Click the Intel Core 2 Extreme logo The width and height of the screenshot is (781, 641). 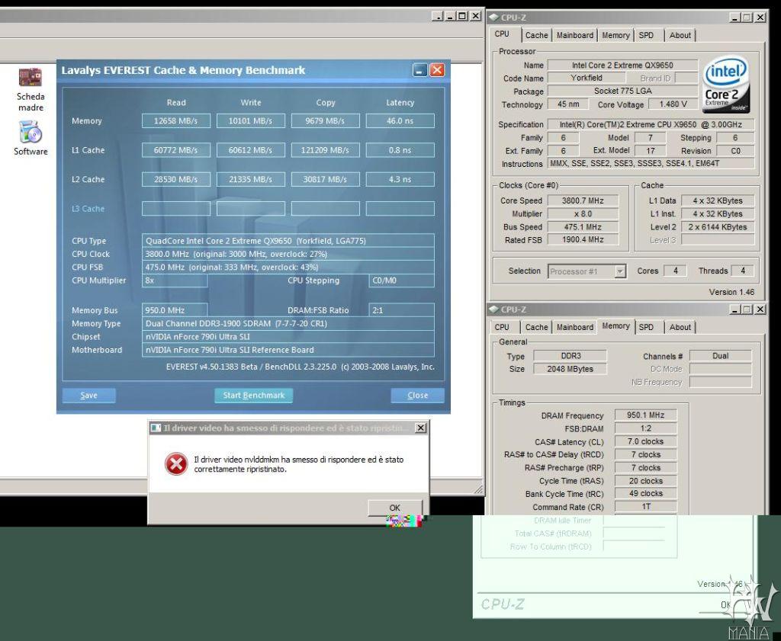[x=727, y=84]
